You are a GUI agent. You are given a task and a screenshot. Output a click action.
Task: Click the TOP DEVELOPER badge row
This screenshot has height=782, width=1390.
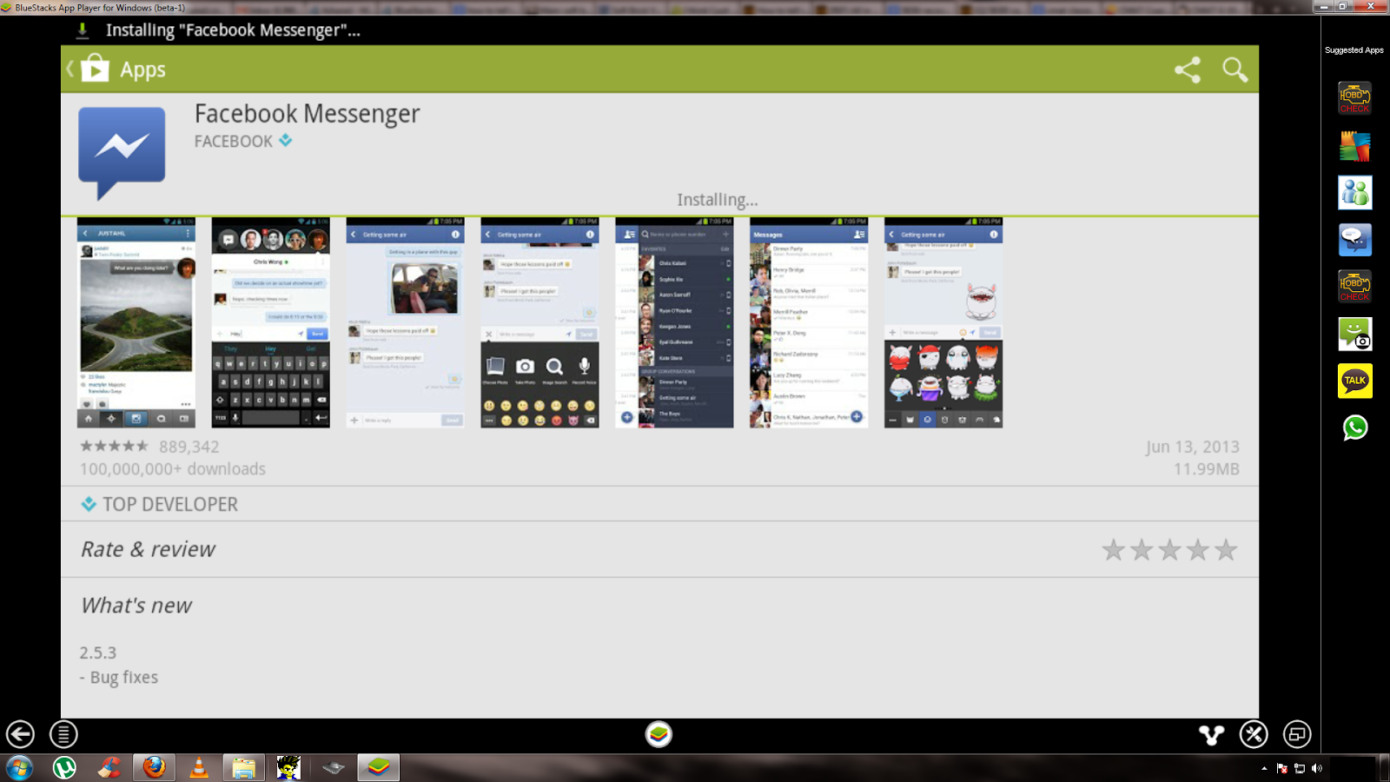659,504
